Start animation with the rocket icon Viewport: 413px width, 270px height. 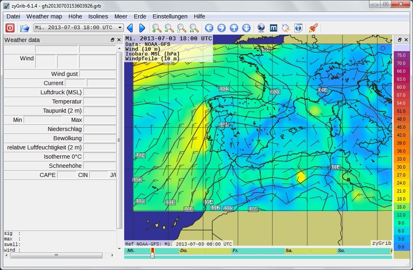pyautogui.click(x=313, y=28)
